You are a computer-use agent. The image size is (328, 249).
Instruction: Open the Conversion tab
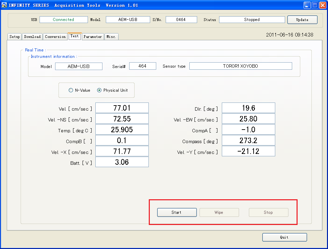(55, 37)
